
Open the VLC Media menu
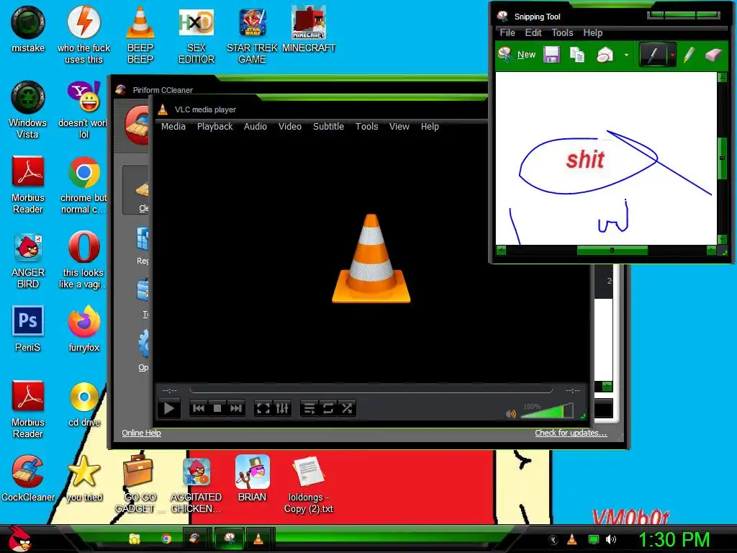[x=173, y=127]
